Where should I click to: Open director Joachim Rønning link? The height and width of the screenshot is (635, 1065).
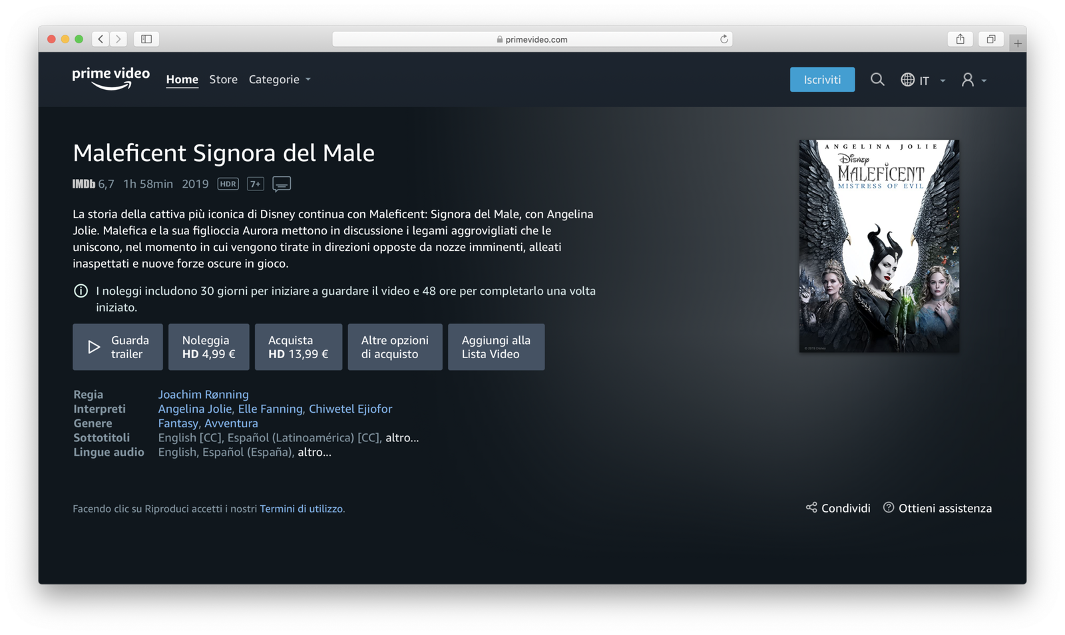203,395
